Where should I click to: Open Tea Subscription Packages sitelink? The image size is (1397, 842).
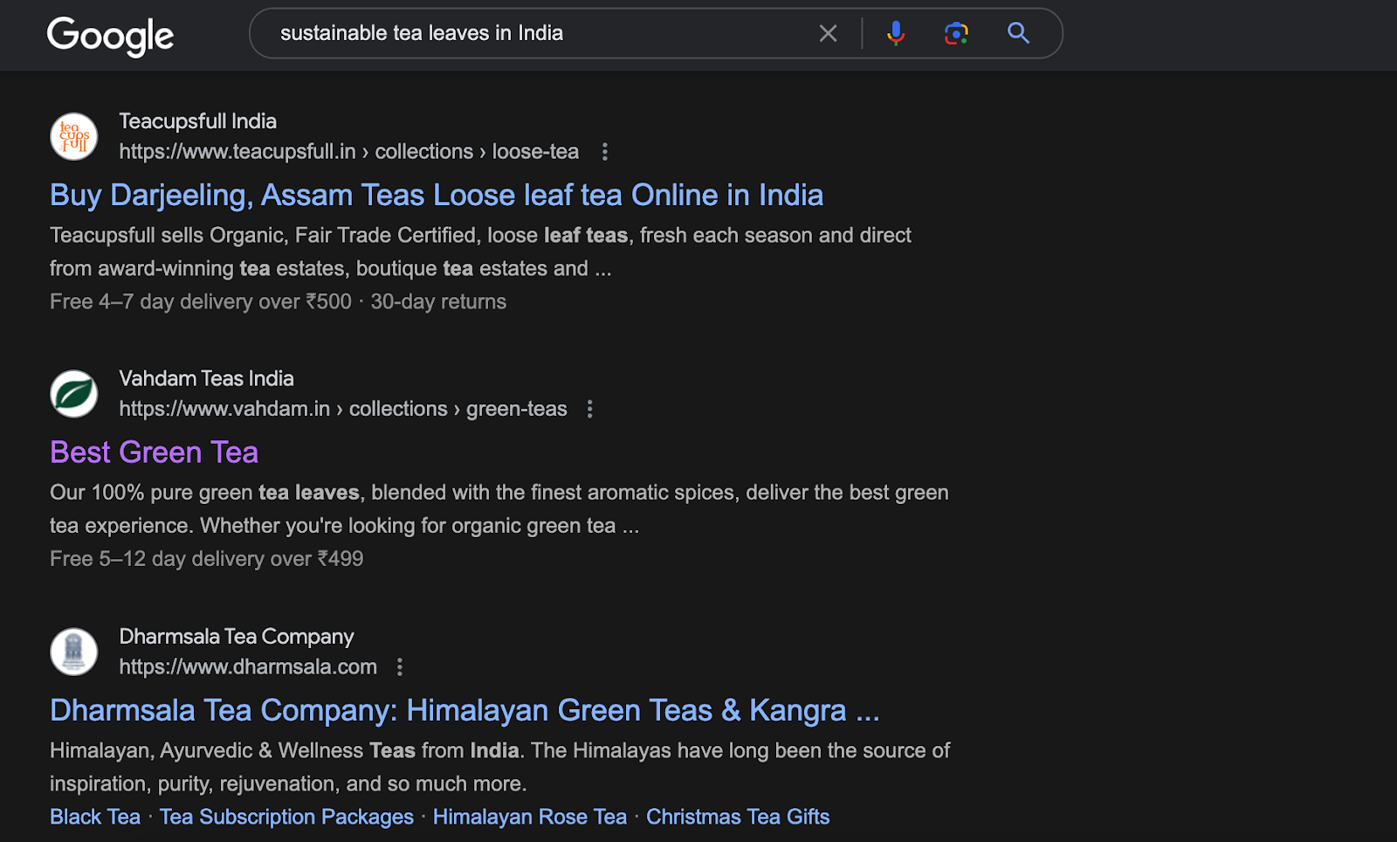(286, 817)
